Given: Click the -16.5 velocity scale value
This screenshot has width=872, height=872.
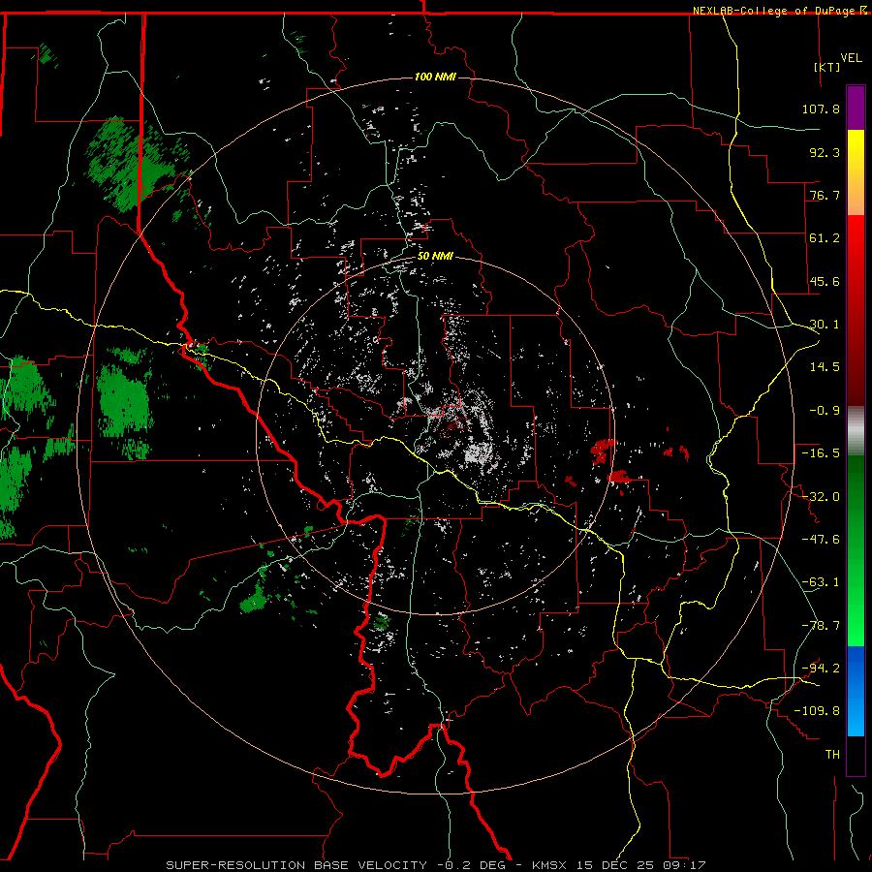Looking at the screenshot, I should pyautogui.click(x=821, y=453).
